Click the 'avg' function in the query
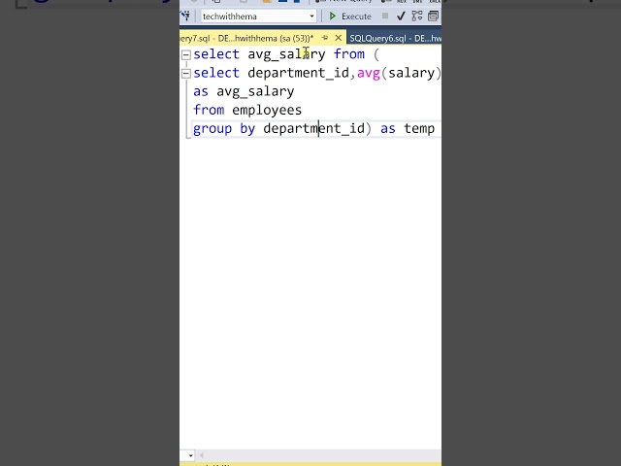The image size is (621, 466). pos(369,74)
